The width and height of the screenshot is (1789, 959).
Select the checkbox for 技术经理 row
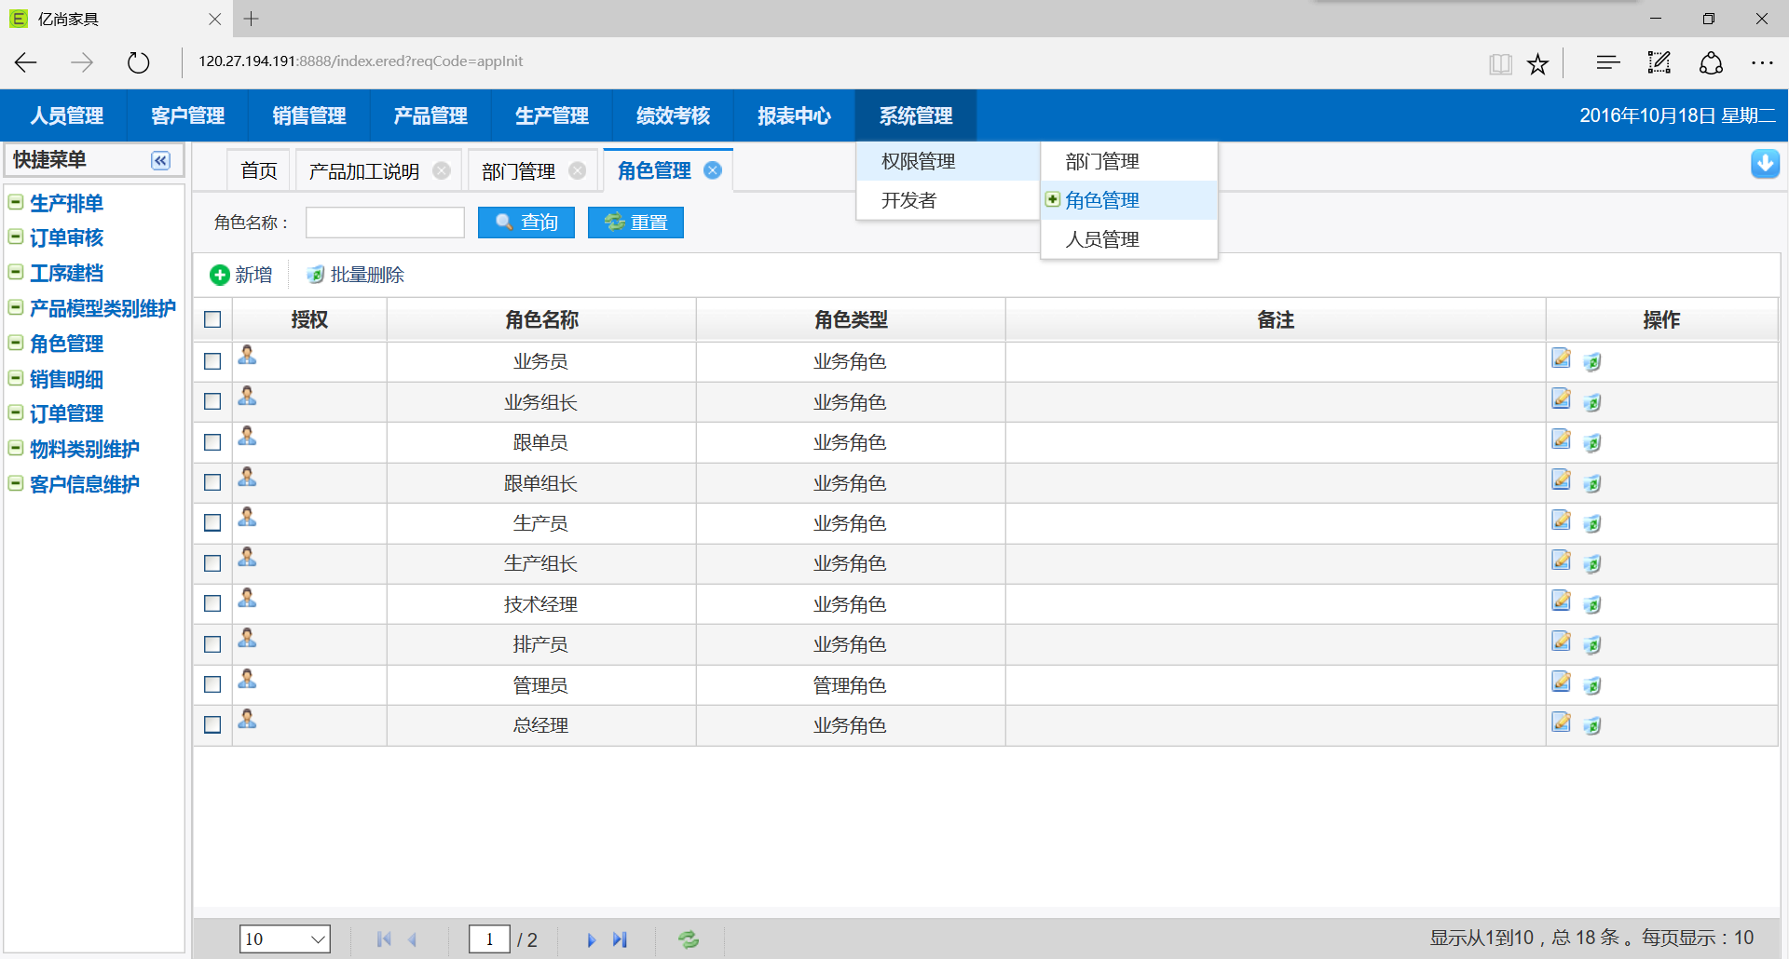pyautogui.click(x=212, y=603)
